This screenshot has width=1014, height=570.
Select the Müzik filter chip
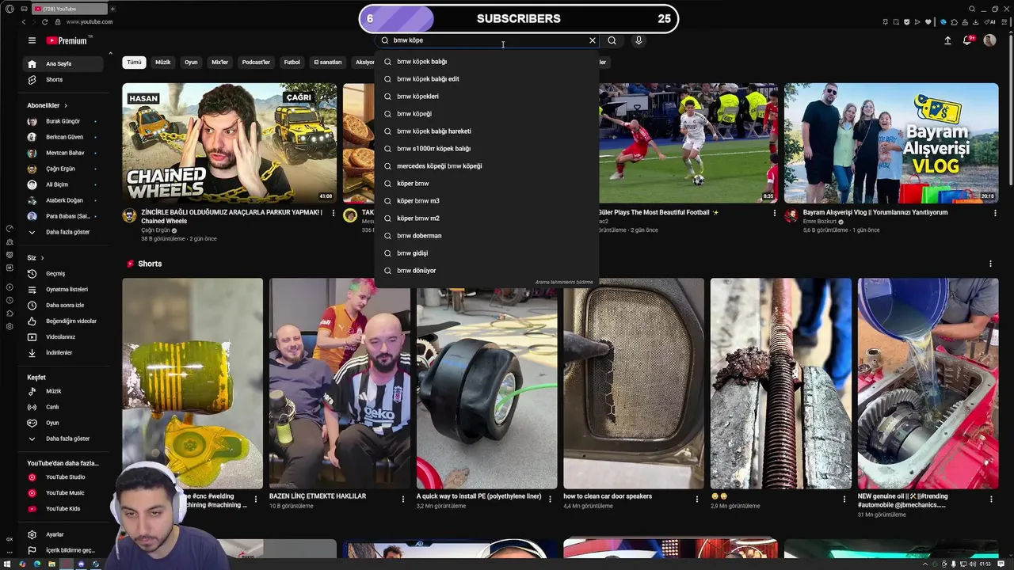[162, 62]
